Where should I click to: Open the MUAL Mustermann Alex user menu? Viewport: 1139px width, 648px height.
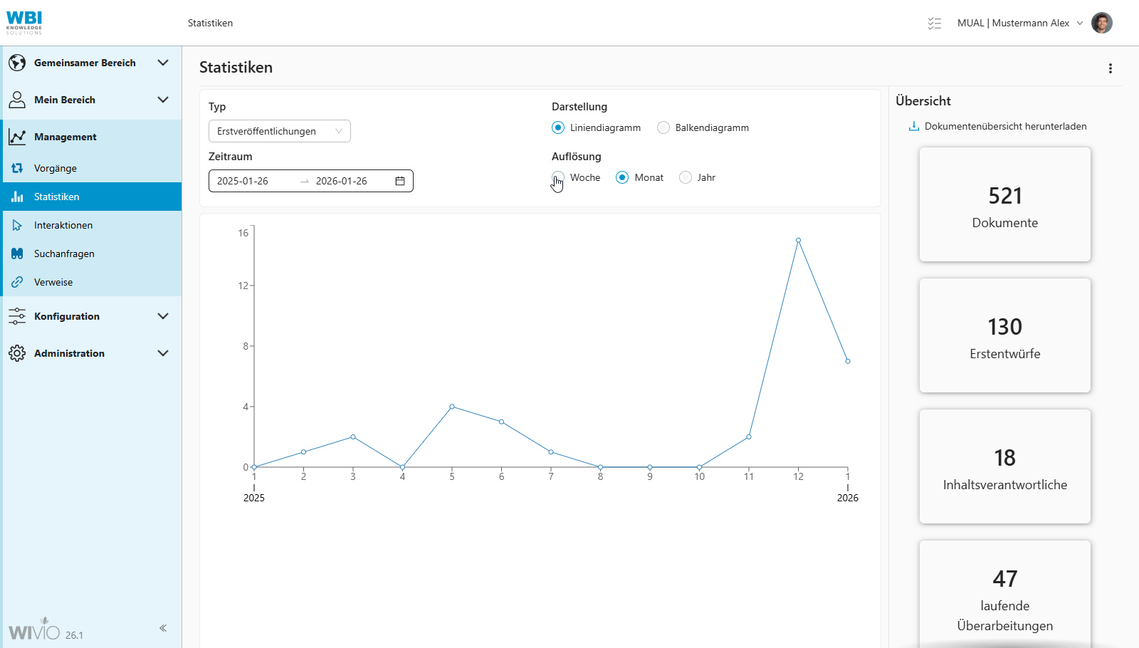[x=1019, y=23]
